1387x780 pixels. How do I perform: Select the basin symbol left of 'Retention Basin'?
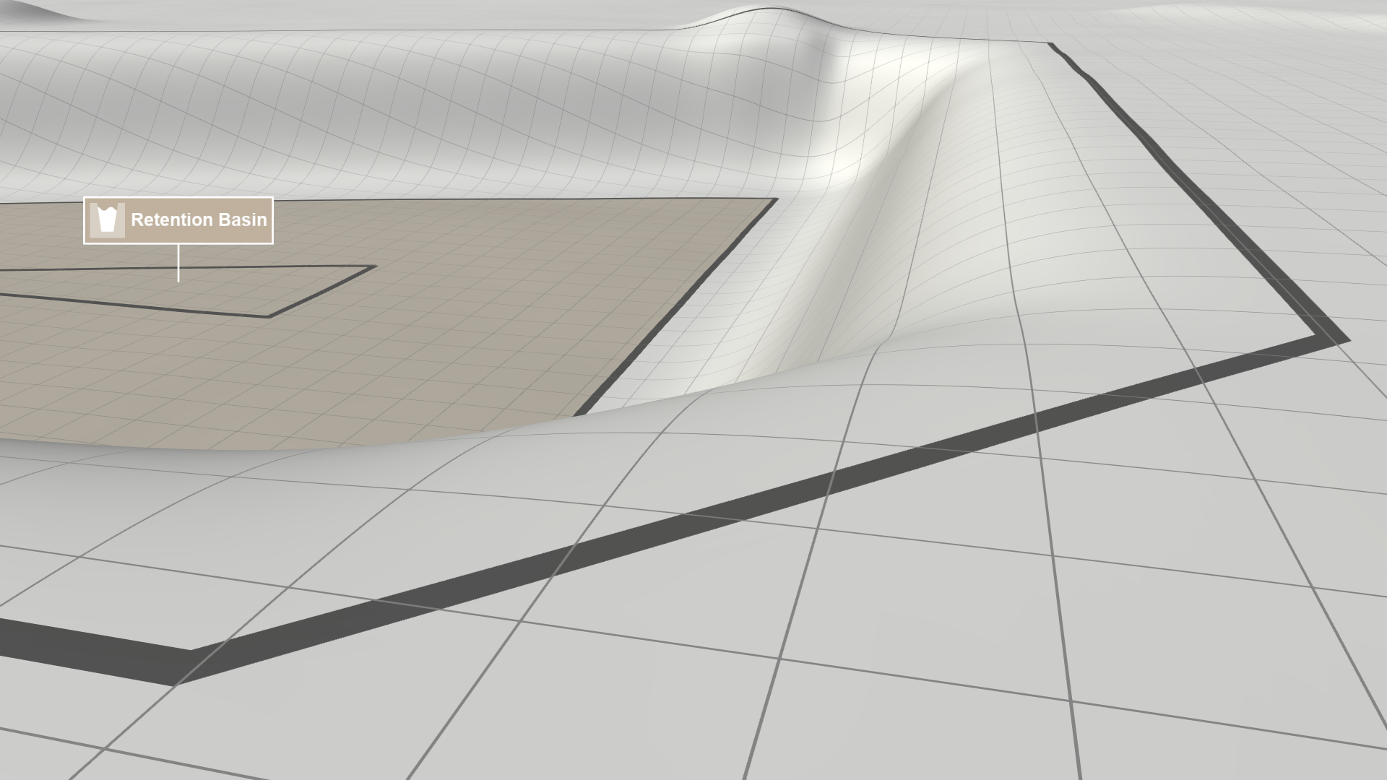pos(106,220)
